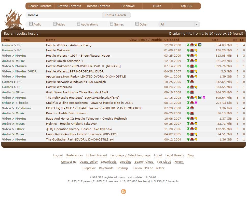Click pink skull icon on Stalin's Willing Executioners row
This screenshot has width=247, height=204.
196,103
